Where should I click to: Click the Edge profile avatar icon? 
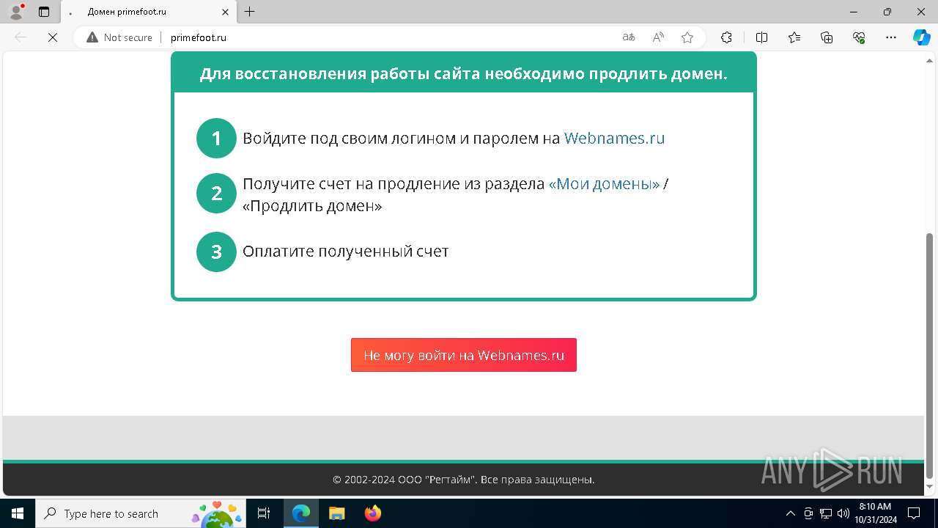coord(15,11)
